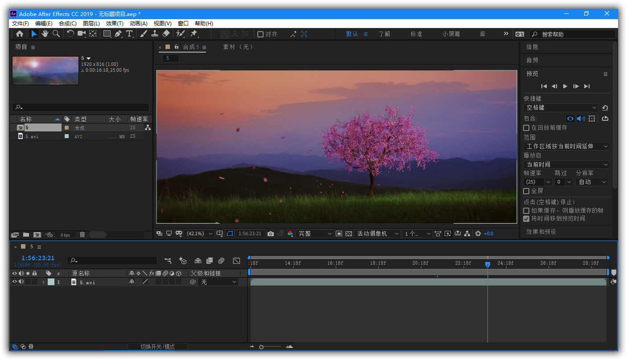Enable 在回放前缓存 checkbox
Image resolution: width=627 pixels, height=360 pixels.
click(526, 128)
